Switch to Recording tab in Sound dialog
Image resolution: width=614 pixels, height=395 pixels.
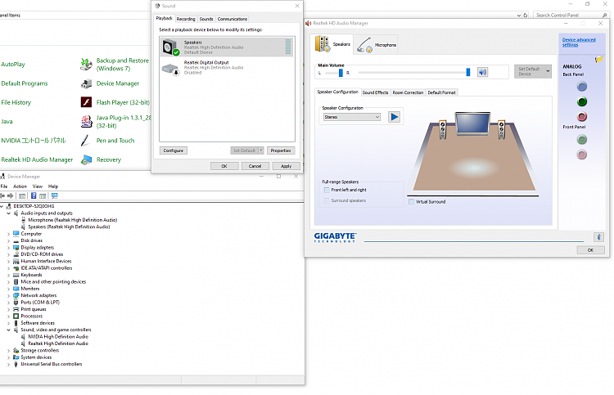tap(186, 19)
